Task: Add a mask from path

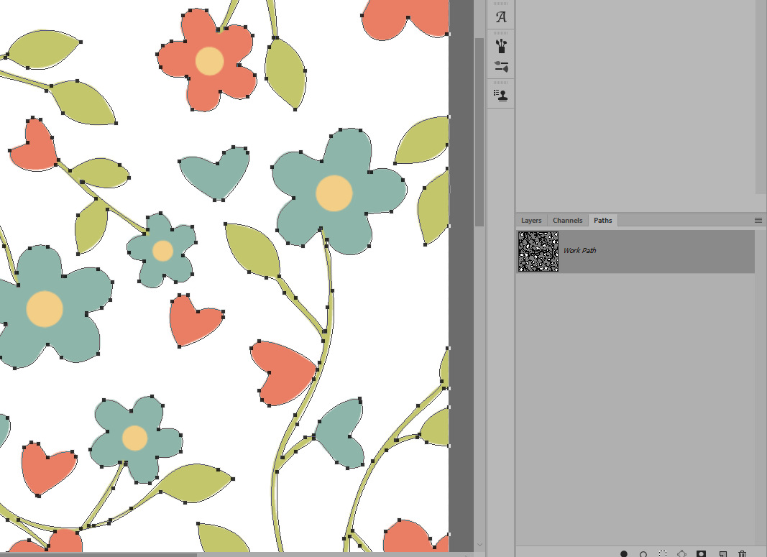Action: [x=702, y=553]
